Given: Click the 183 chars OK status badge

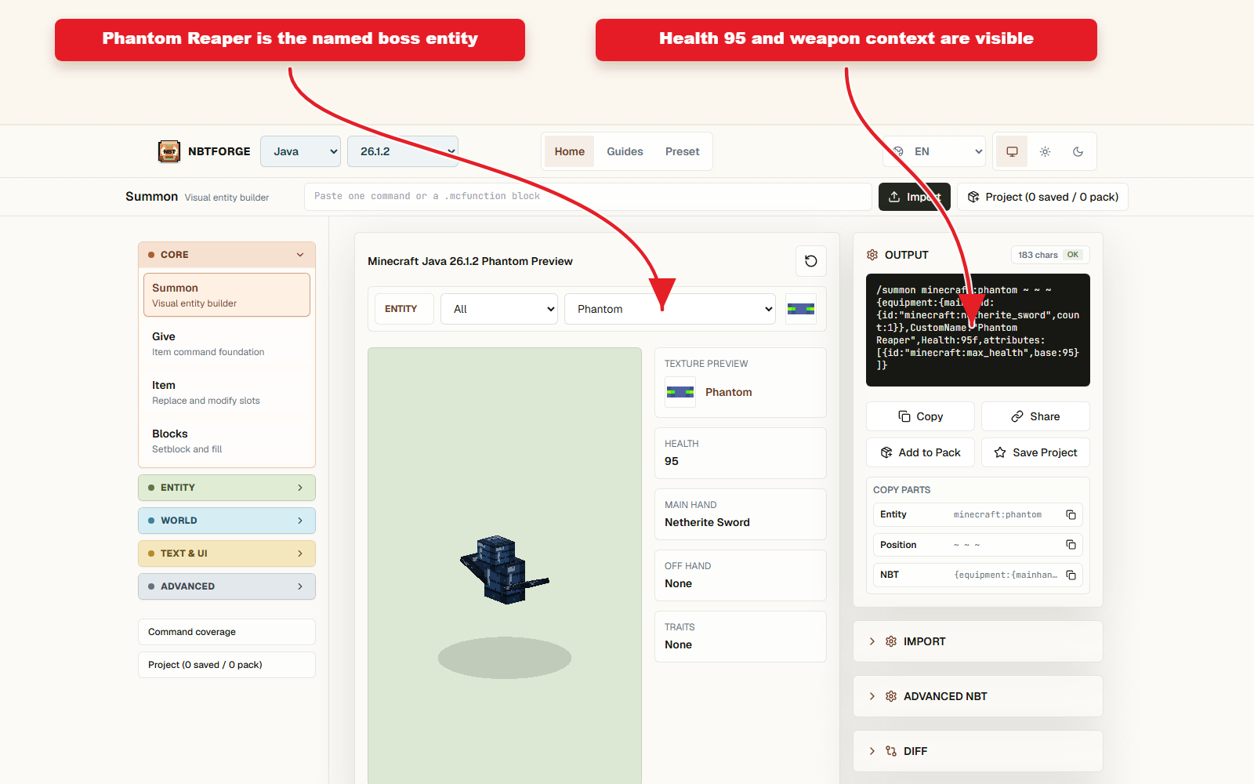Looking at the screenshot, I should coord(1049,255).
